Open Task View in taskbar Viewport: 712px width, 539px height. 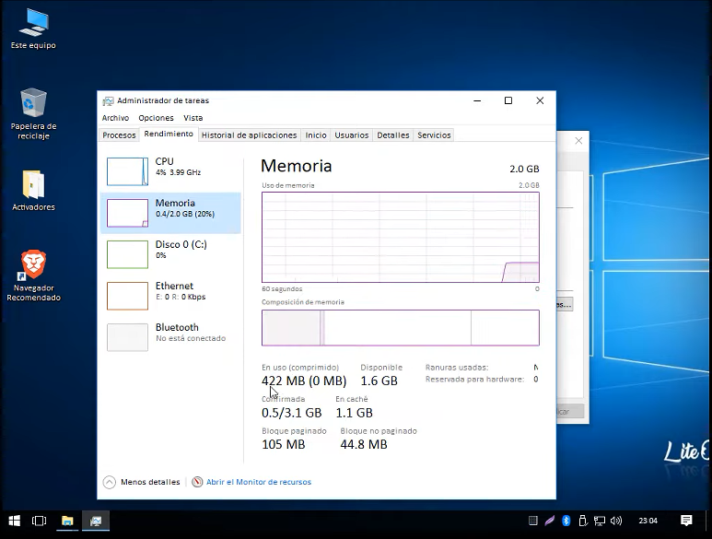[39, 521]
